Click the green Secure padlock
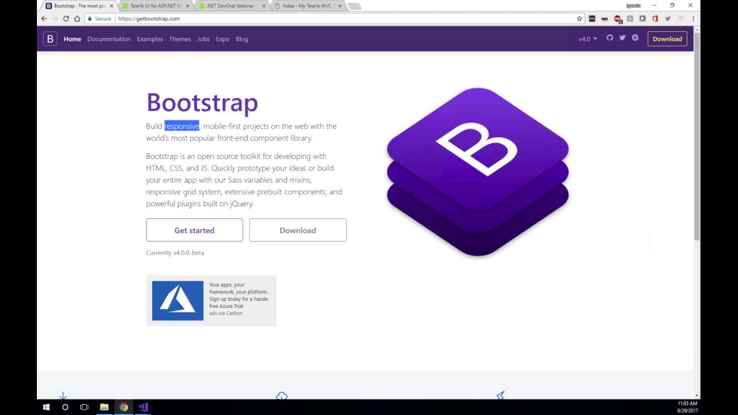The image size is (738, 415). tap(89, 18)
